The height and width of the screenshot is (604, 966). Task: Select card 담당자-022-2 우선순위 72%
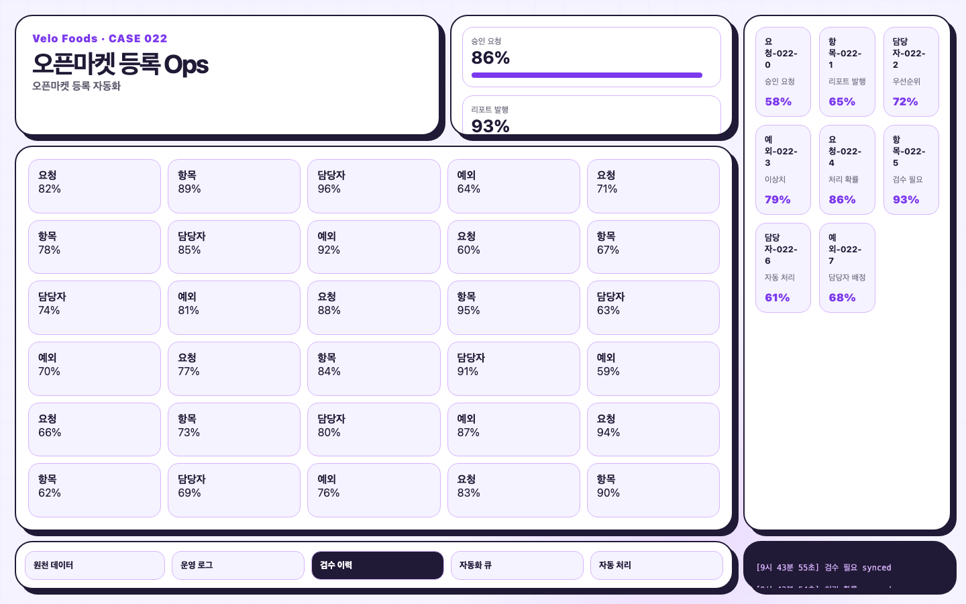(x=911, y=72)
